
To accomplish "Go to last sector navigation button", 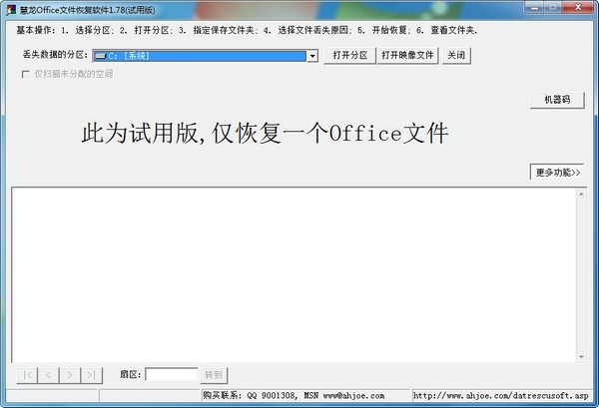I will (92, 375).
